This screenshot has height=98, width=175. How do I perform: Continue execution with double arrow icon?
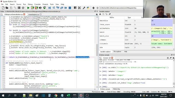(x=66, y=8)
